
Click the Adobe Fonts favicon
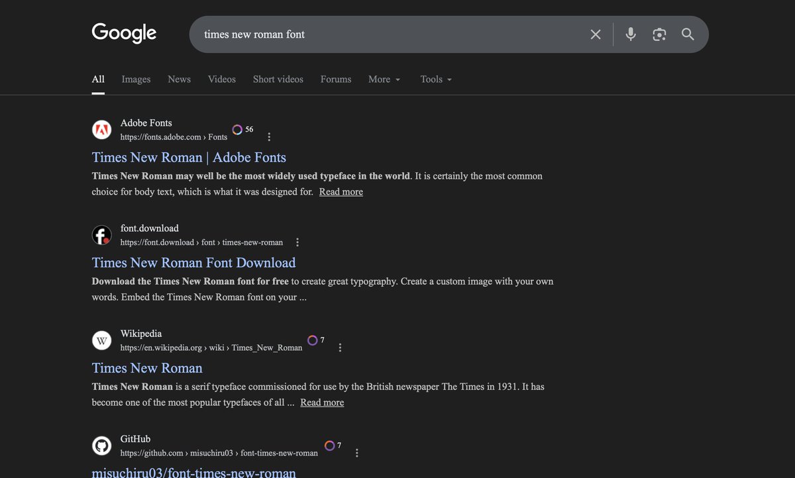pos(101,130)
